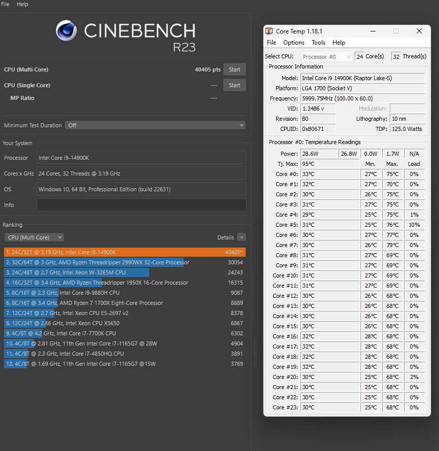The image size is (439, 451).
Task: Minimize the Core Temp window
Action: pyautogui.click(x=373, y=31)
